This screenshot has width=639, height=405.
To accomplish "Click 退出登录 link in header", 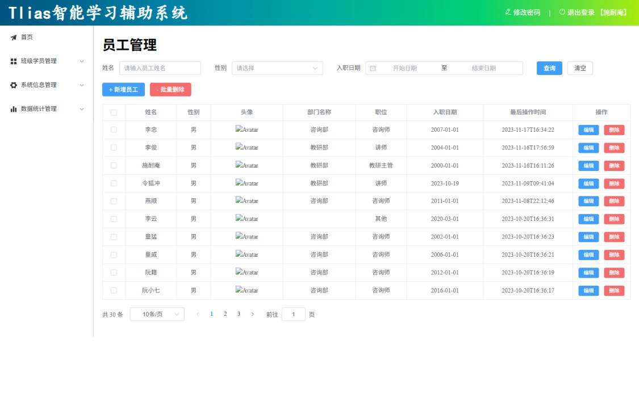I will [x=594, y=12].
